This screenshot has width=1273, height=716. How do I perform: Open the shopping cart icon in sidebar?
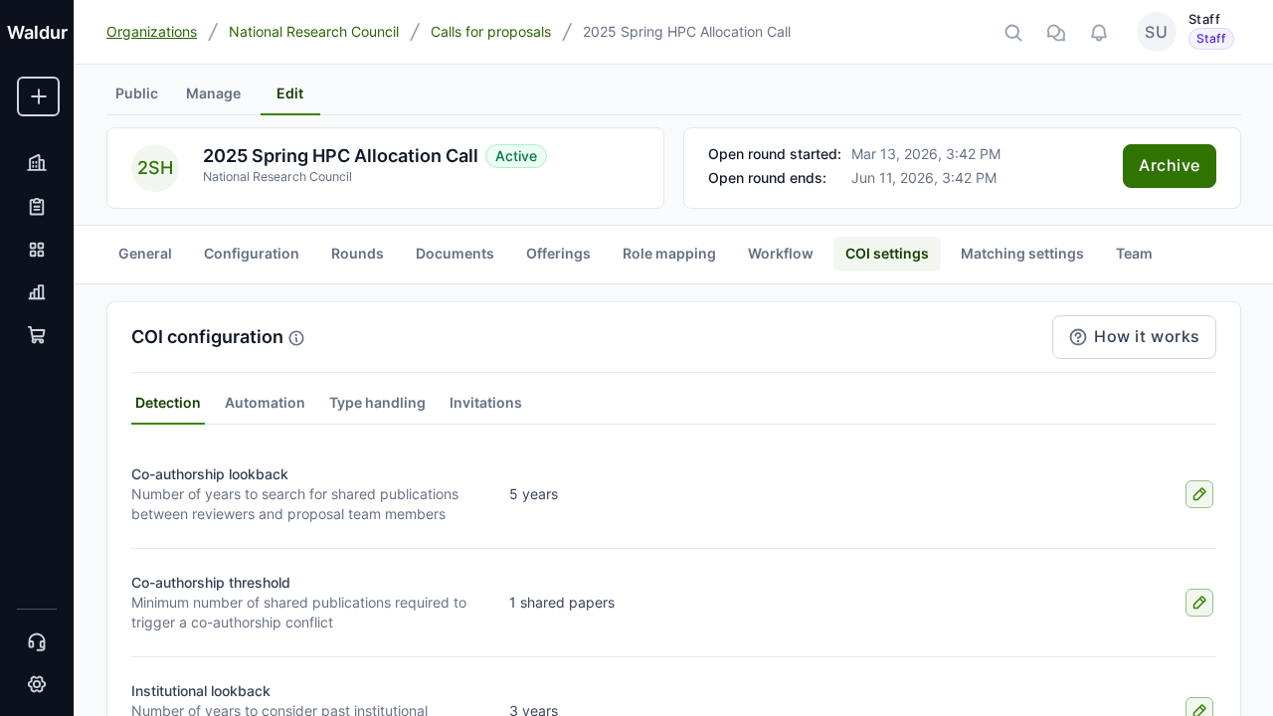coord(37,335)
